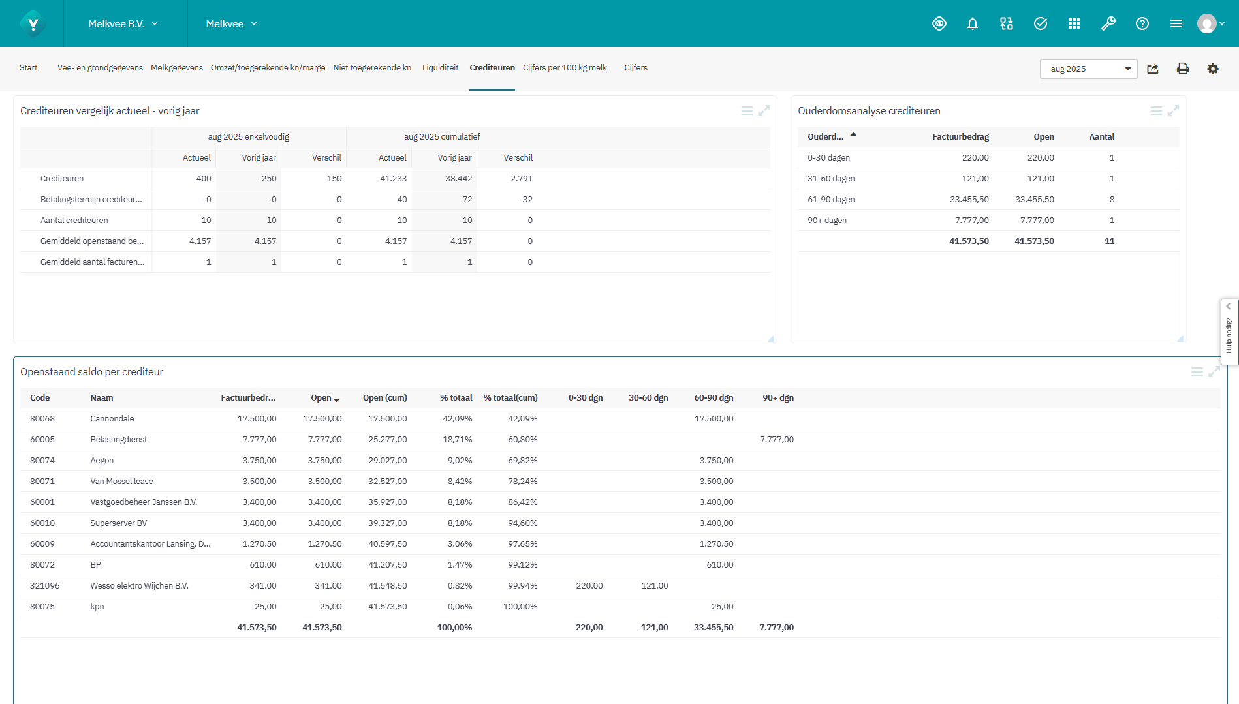1239x704 pixels.
Task: Open menu of Openstaand saldo widget
Action: pyautogui.click(x=1197, y=372)
